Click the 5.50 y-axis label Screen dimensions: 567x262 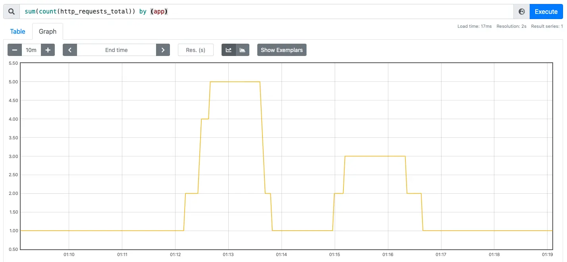[x=13, y=63]
